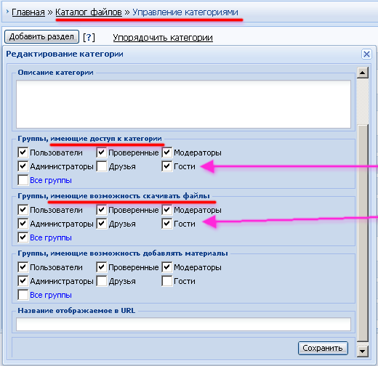Check Все группы in category access
The height and width of the screenshot is (366, 378).
23,180
